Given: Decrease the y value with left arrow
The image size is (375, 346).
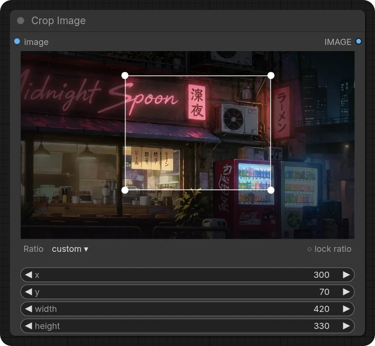Looking at the screenshot, I should tap(28, 292).
